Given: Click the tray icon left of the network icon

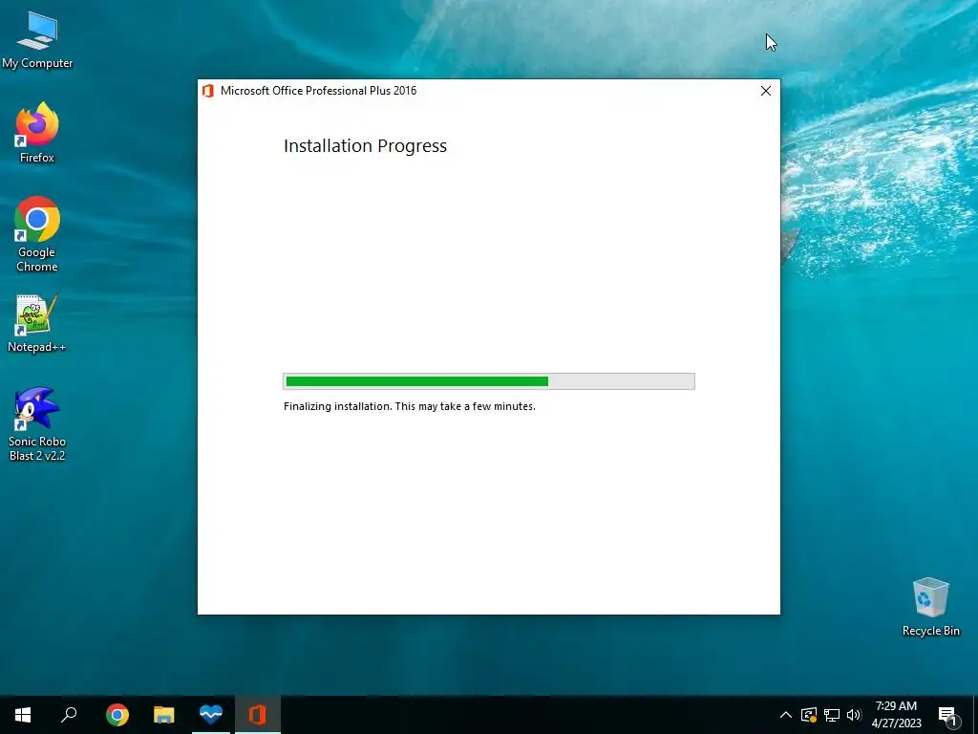Looking at the screenshot, I should (809, 715).
